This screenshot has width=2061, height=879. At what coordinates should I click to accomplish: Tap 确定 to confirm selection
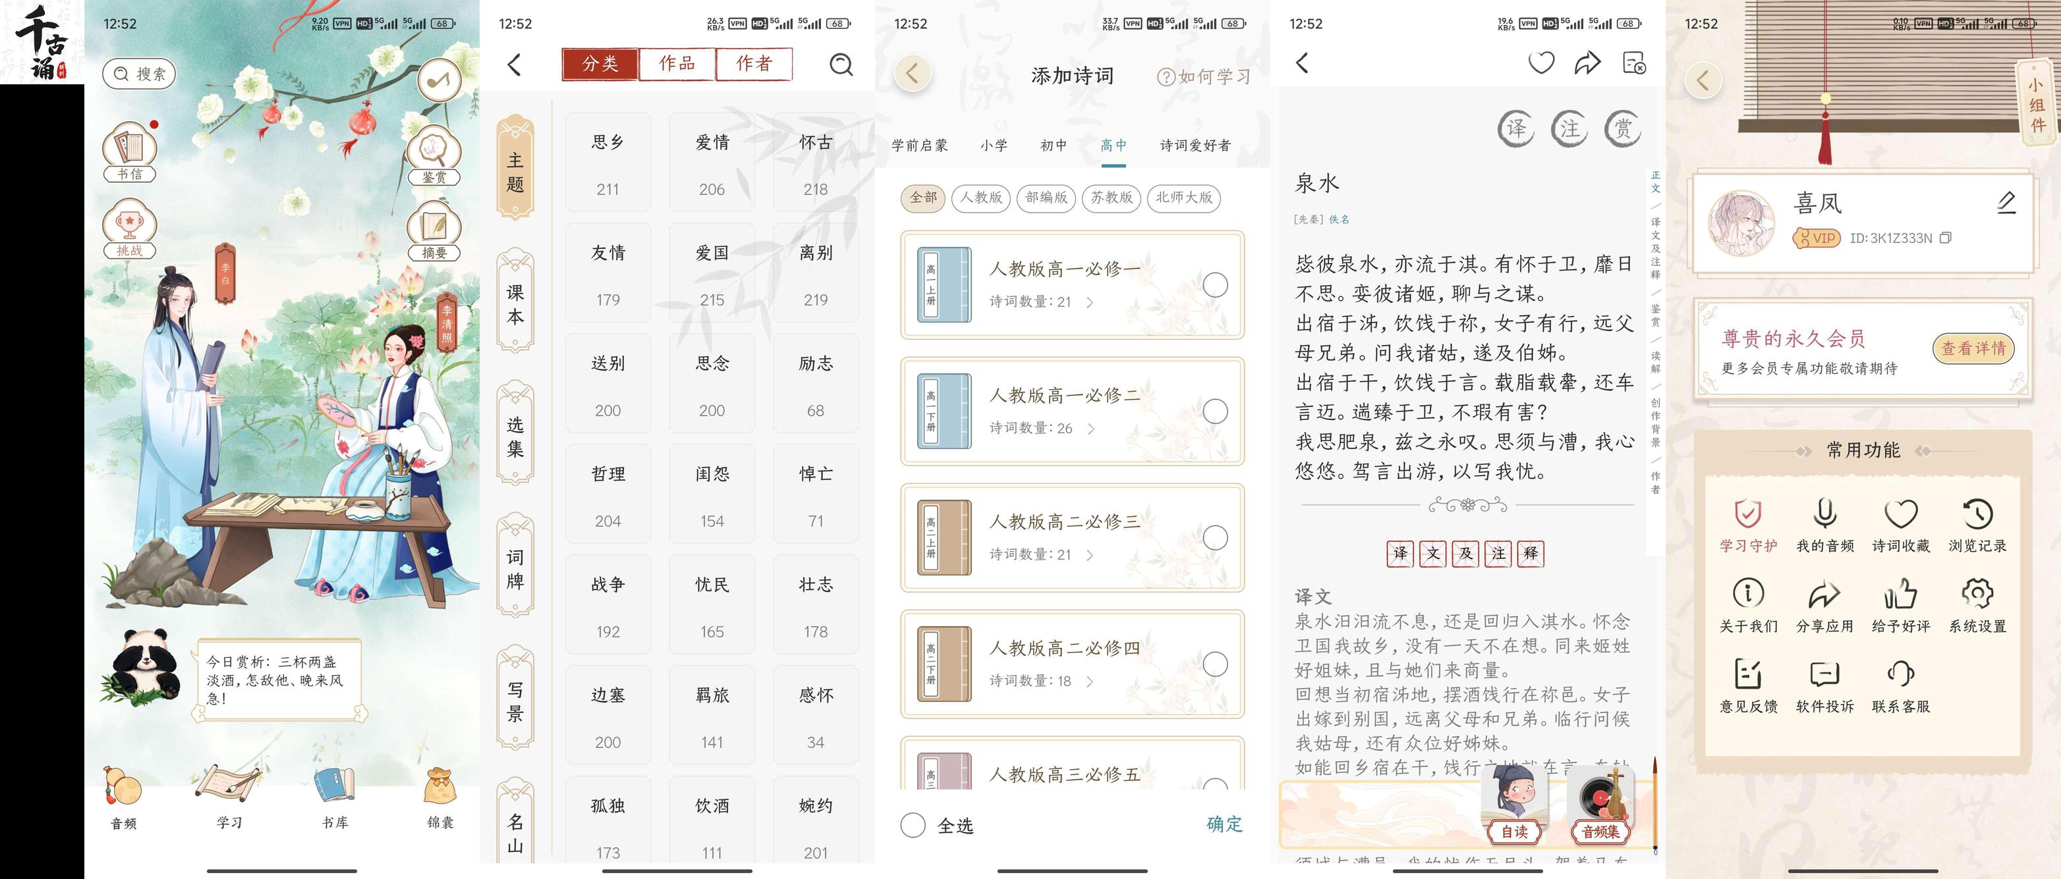pos(1224,824)
